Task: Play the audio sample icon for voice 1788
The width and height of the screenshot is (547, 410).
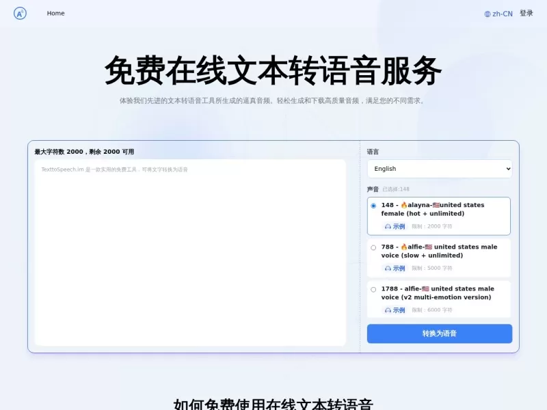Action: tap(388, 310)
